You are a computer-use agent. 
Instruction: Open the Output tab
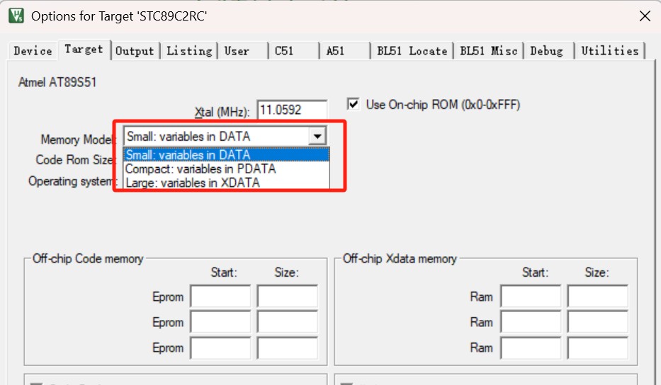[x=135, y=51]
